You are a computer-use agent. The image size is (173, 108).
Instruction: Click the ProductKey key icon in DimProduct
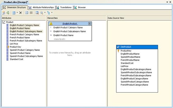click(118, 51)
